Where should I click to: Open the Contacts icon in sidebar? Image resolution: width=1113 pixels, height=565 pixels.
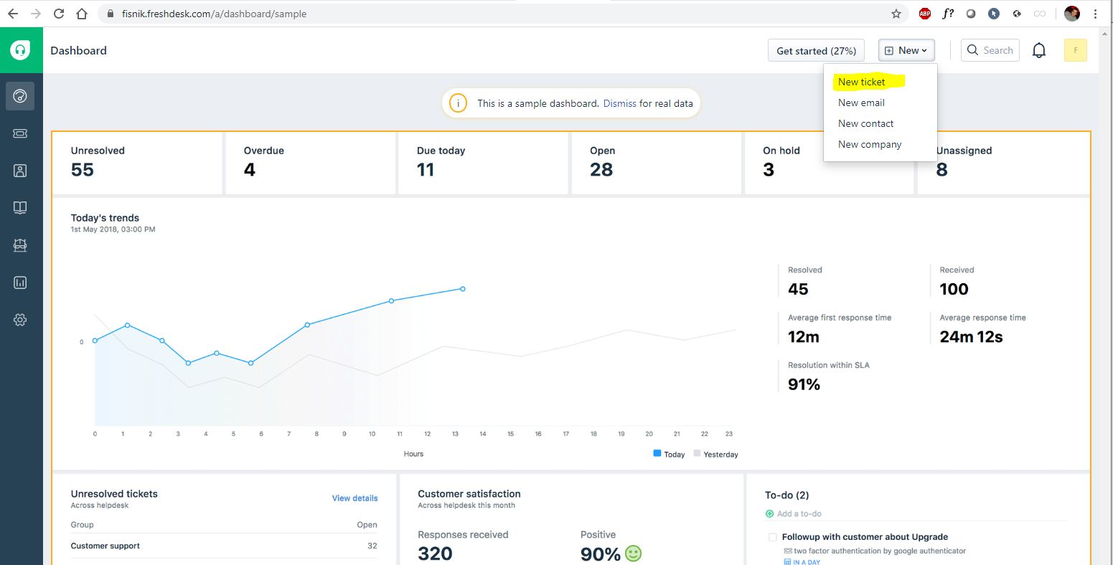click(20, 171)
